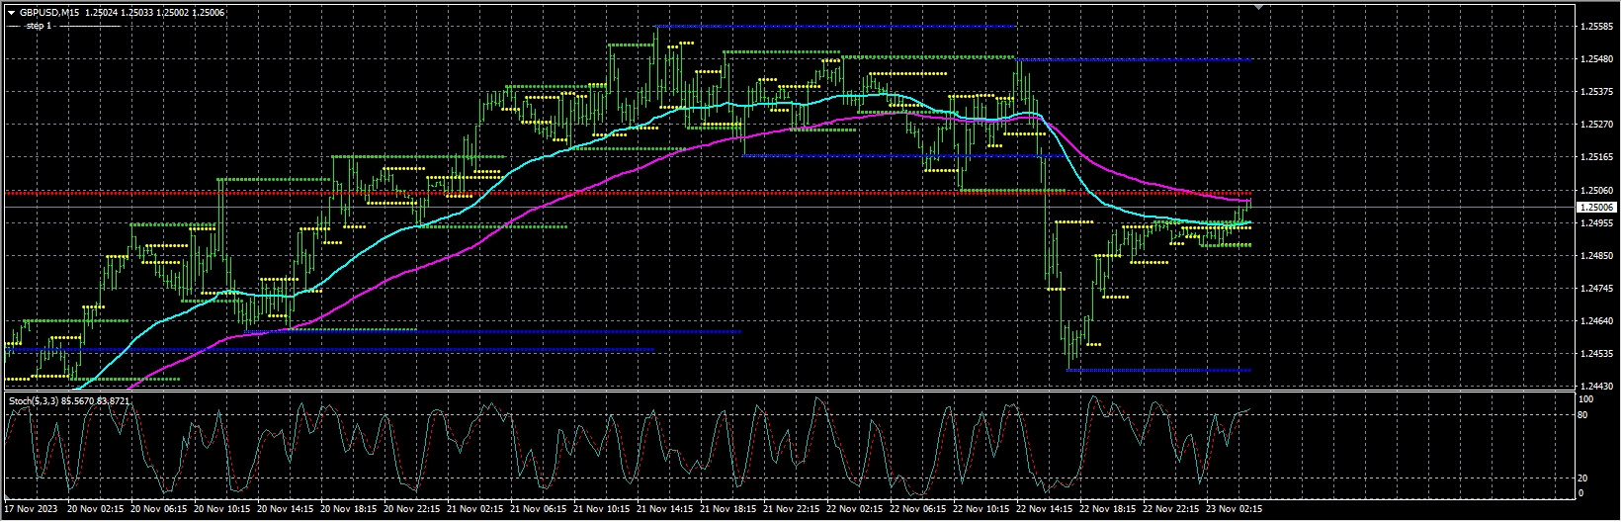Select the white horizontal current price line
The image size is (1622, 522).
[789, 208]
